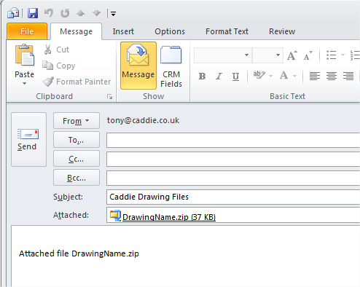Click the tony@caddie.co.uk sender address
Image resolution: width=360 pixels, height=287 pixels.
tap(143, 120)
